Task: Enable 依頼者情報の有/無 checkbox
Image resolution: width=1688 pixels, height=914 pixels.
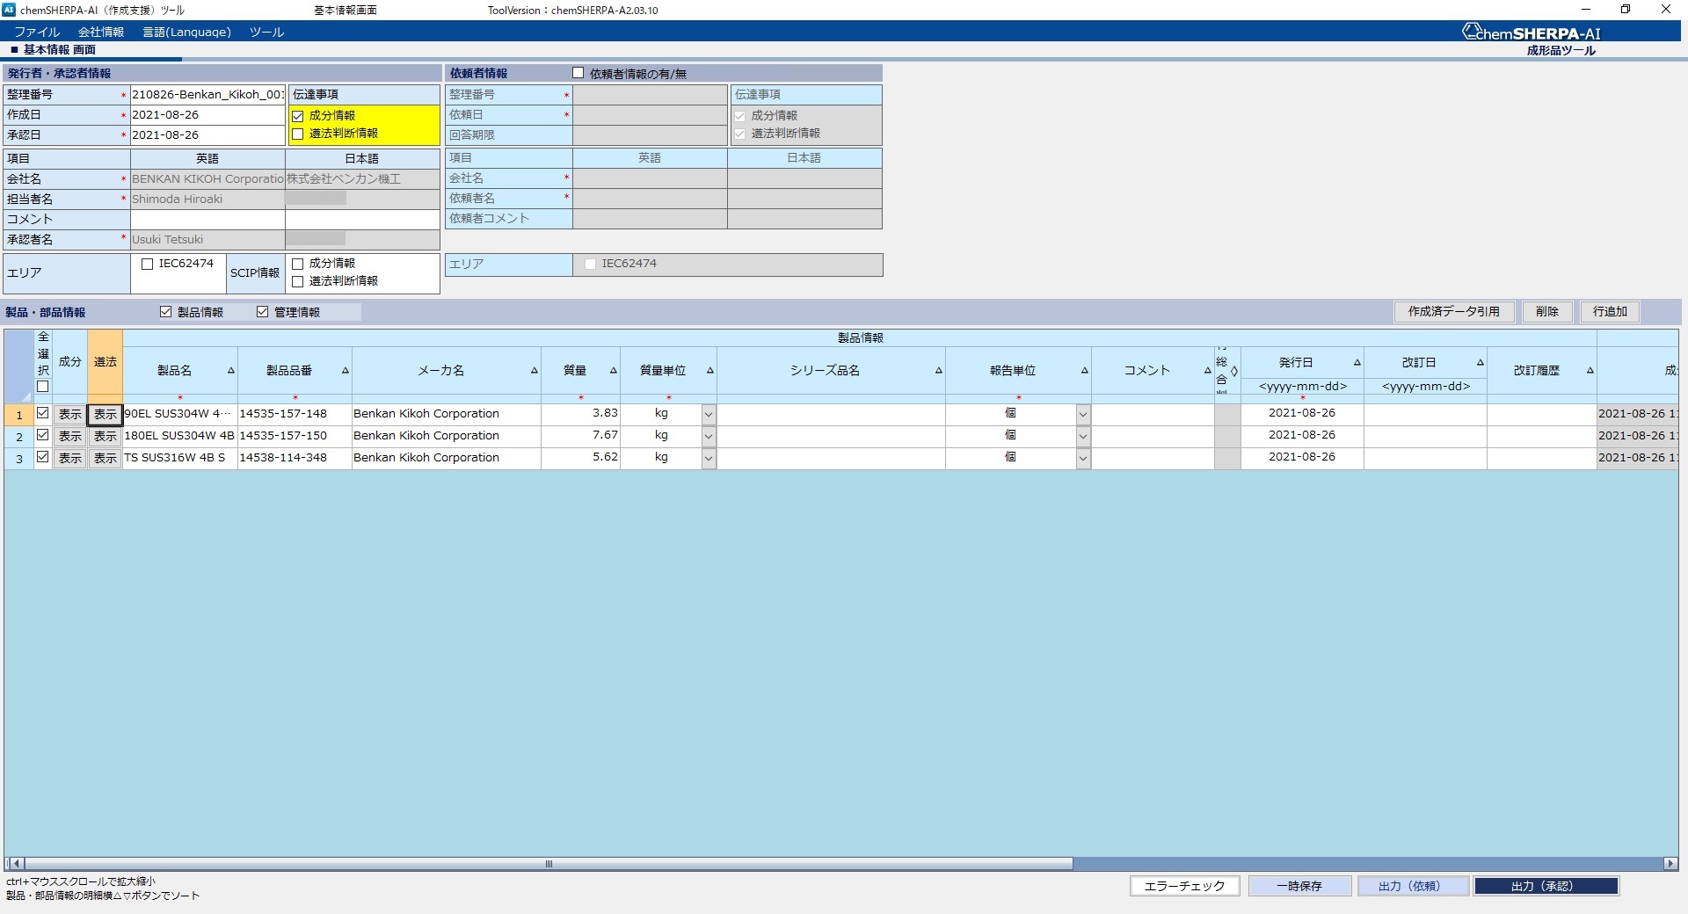Action: pyautogui.click(x=578, y=73)
